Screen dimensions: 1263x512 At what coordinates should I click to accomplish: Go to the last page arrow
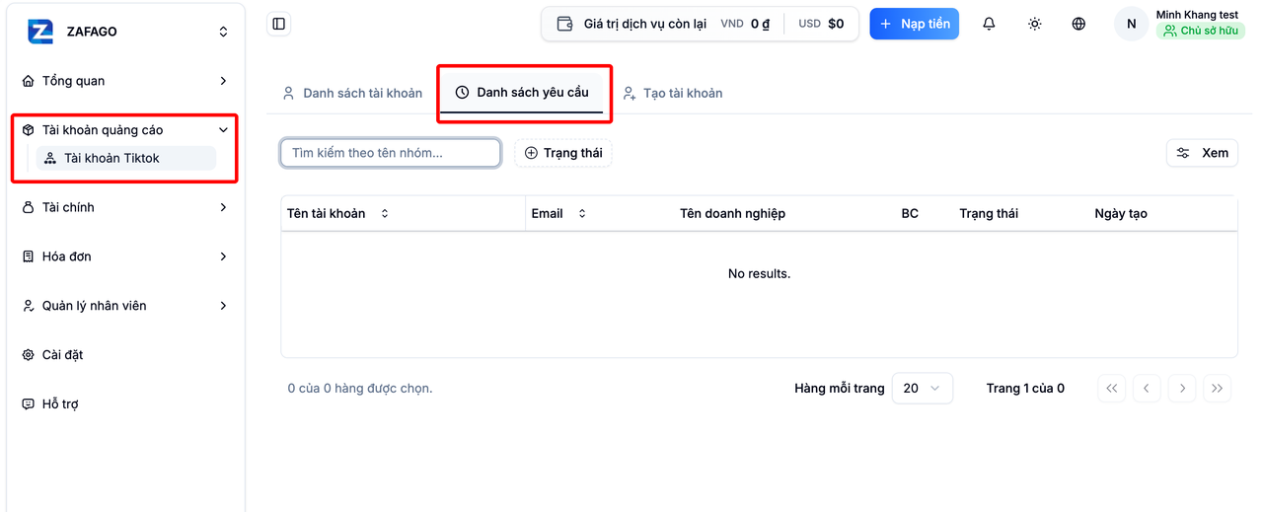(x=1218, y=389)
